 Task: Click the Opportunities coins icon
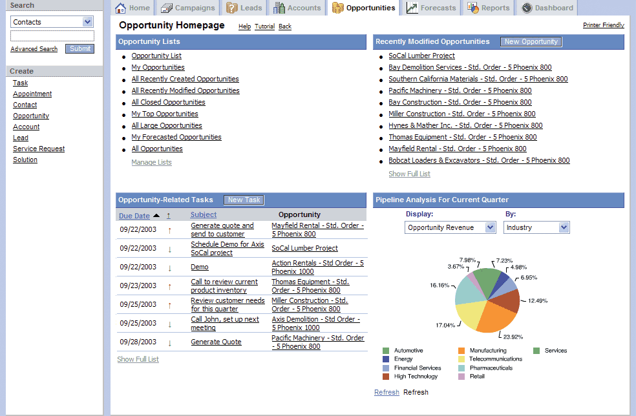pyautogui.click(x=337, y=8)
